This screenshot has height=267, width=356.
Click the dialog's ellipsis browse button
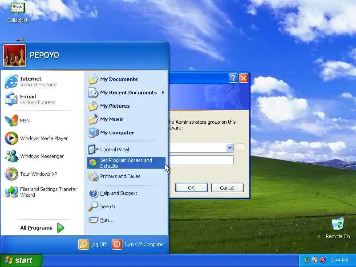click(240, 148)
